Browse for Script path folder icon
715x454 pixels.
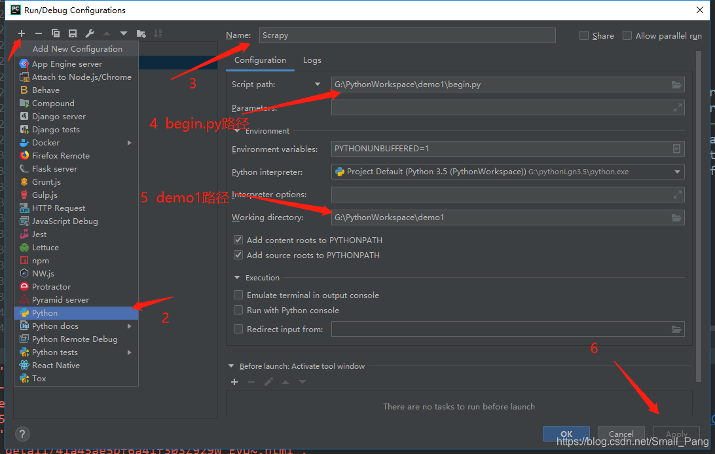(676, 85)
